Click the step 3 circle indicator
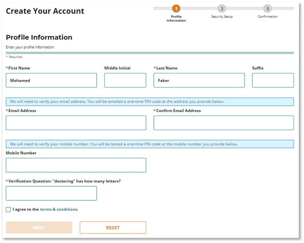Viewport: 304px width, 243px height. 267,9
